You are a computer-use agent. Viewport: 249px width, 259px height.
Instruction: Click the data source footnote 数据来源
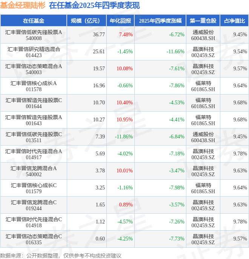click(x=61, y=256)
